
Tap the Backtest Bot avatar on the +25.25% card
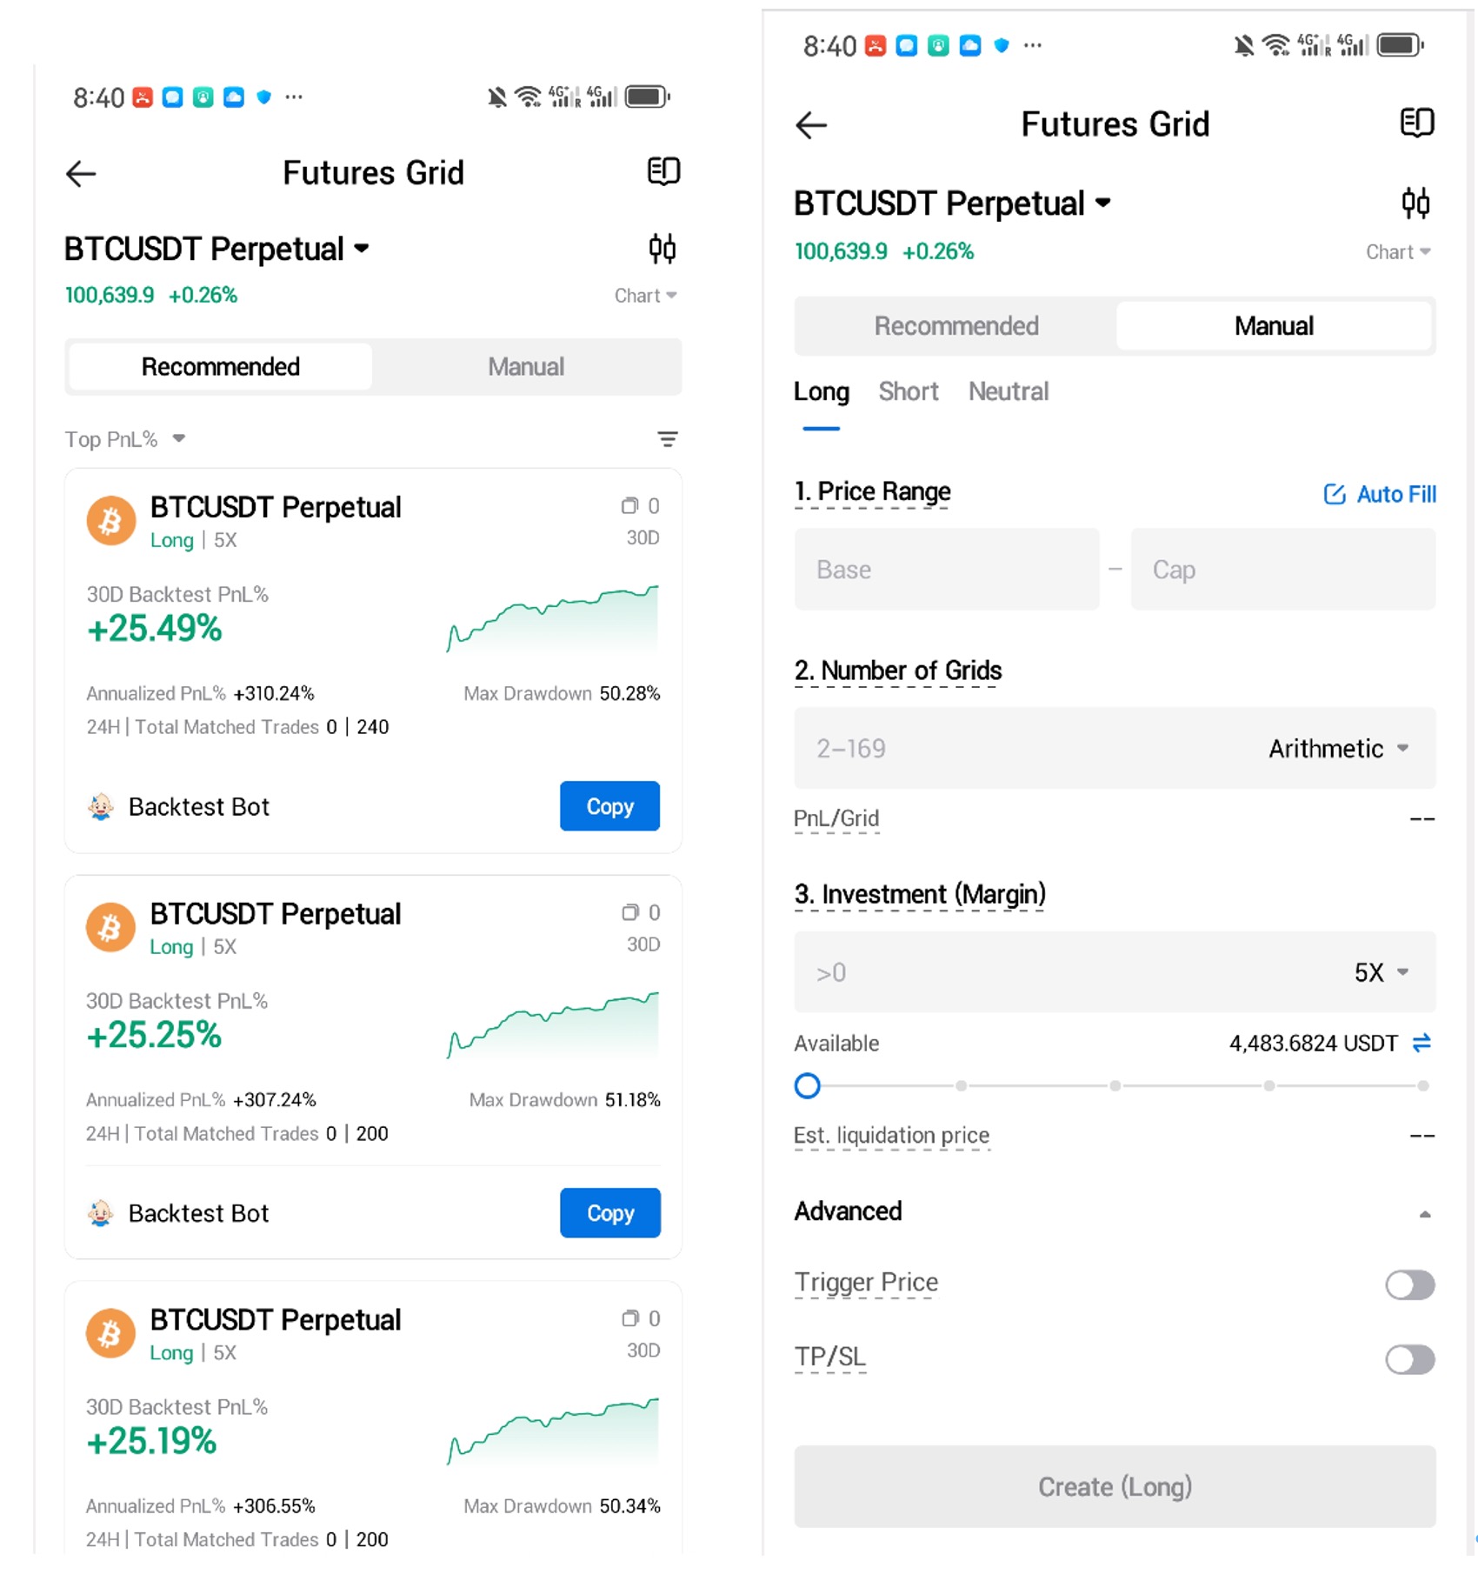101,1212
